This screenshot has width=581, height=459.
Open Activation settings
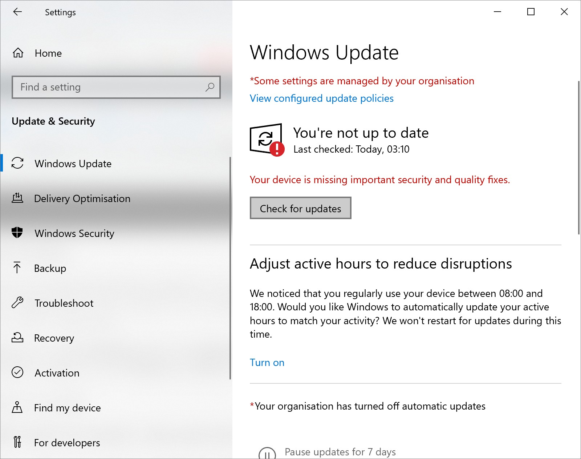[x=115, y=373]
